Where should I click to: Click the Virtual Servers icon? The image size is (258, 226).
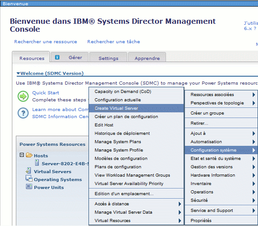29,170
